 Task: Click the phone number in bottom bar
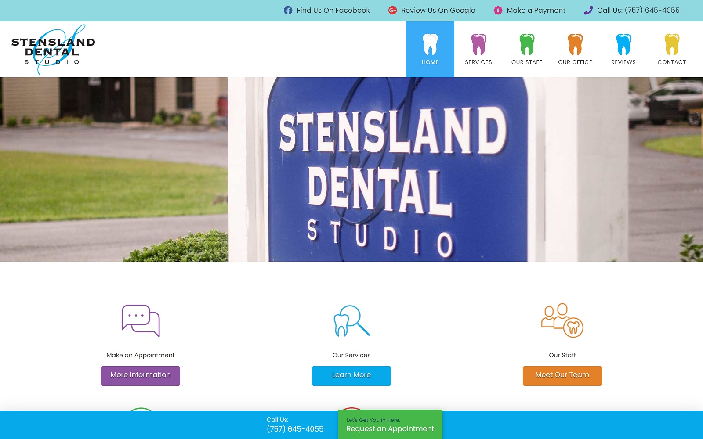295,429
